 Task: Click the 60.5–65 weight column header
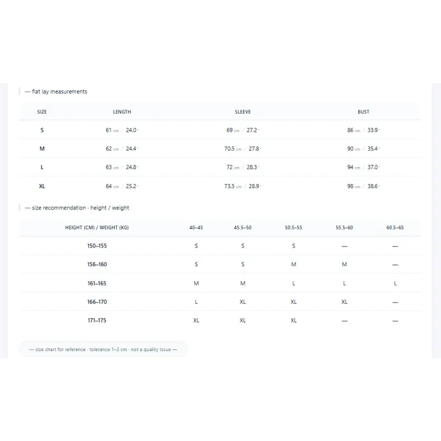(395, 227)
